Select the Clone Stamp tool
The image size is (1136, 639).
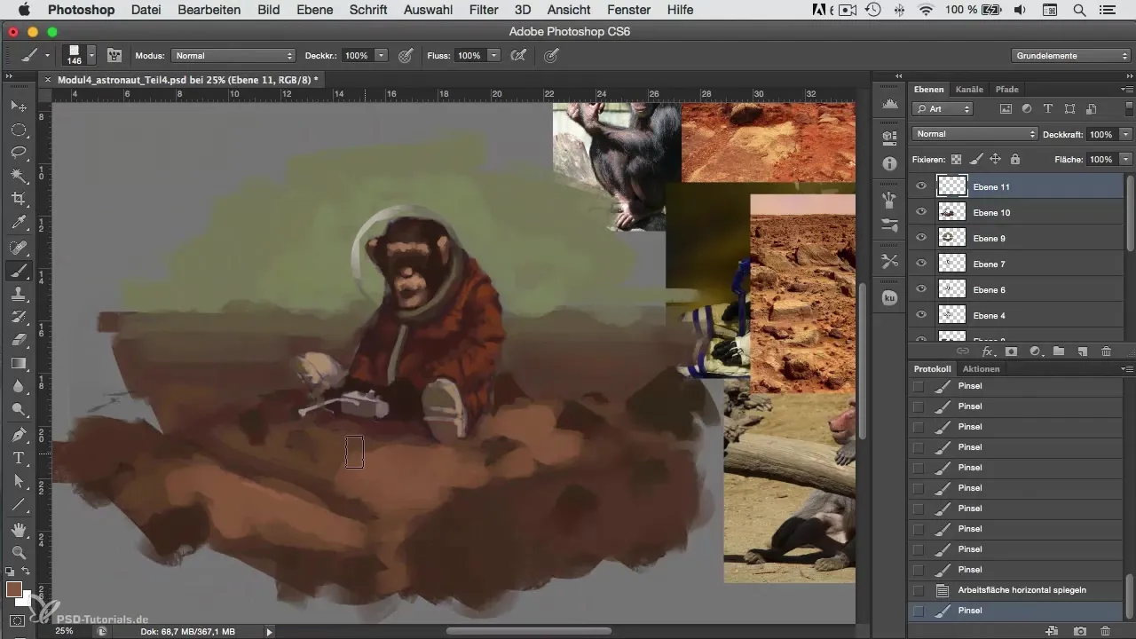[19, 294]
